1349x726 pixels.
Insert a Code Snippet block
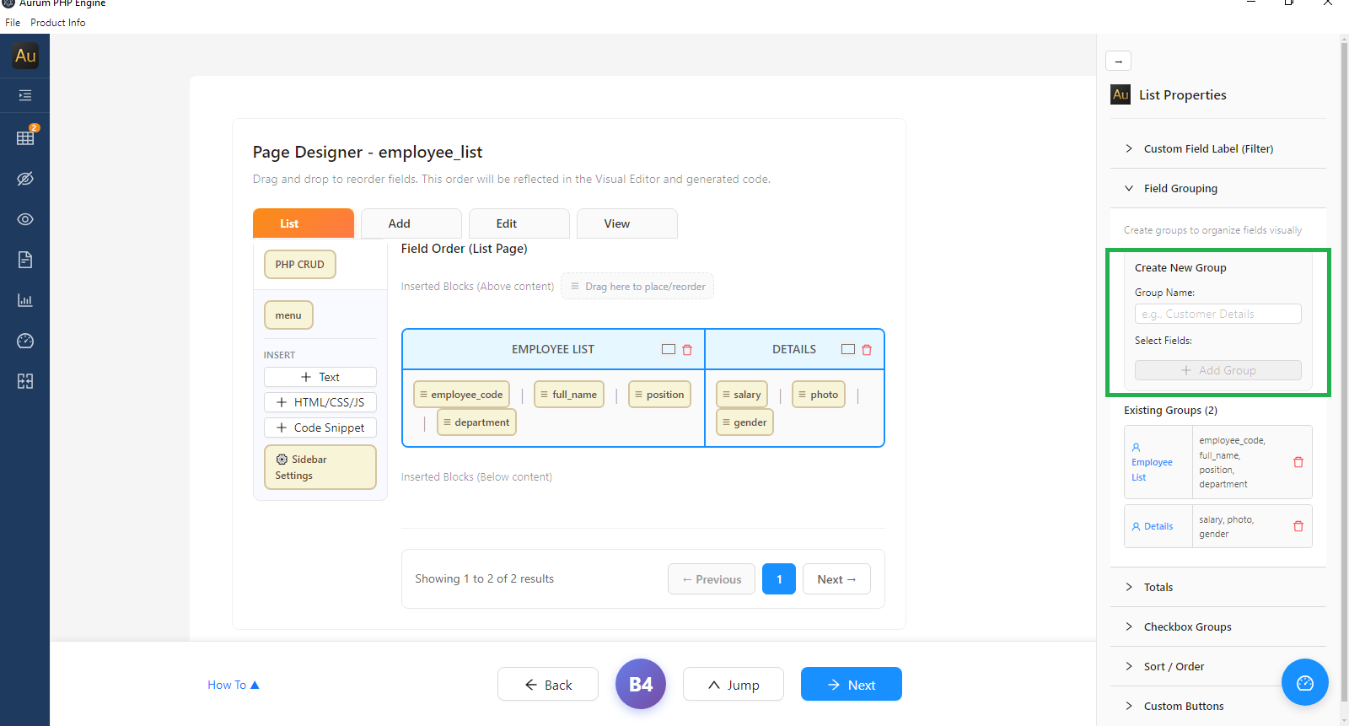coord(320,428)
